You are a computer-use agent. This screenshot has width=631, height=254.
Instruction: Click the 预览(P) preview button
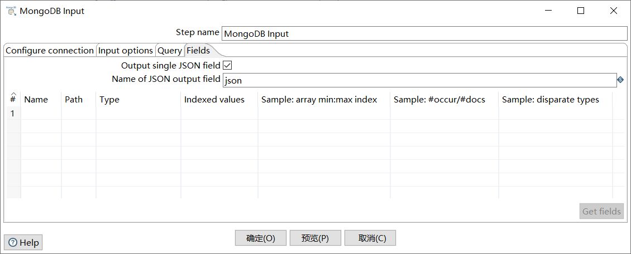click(315, 238)
